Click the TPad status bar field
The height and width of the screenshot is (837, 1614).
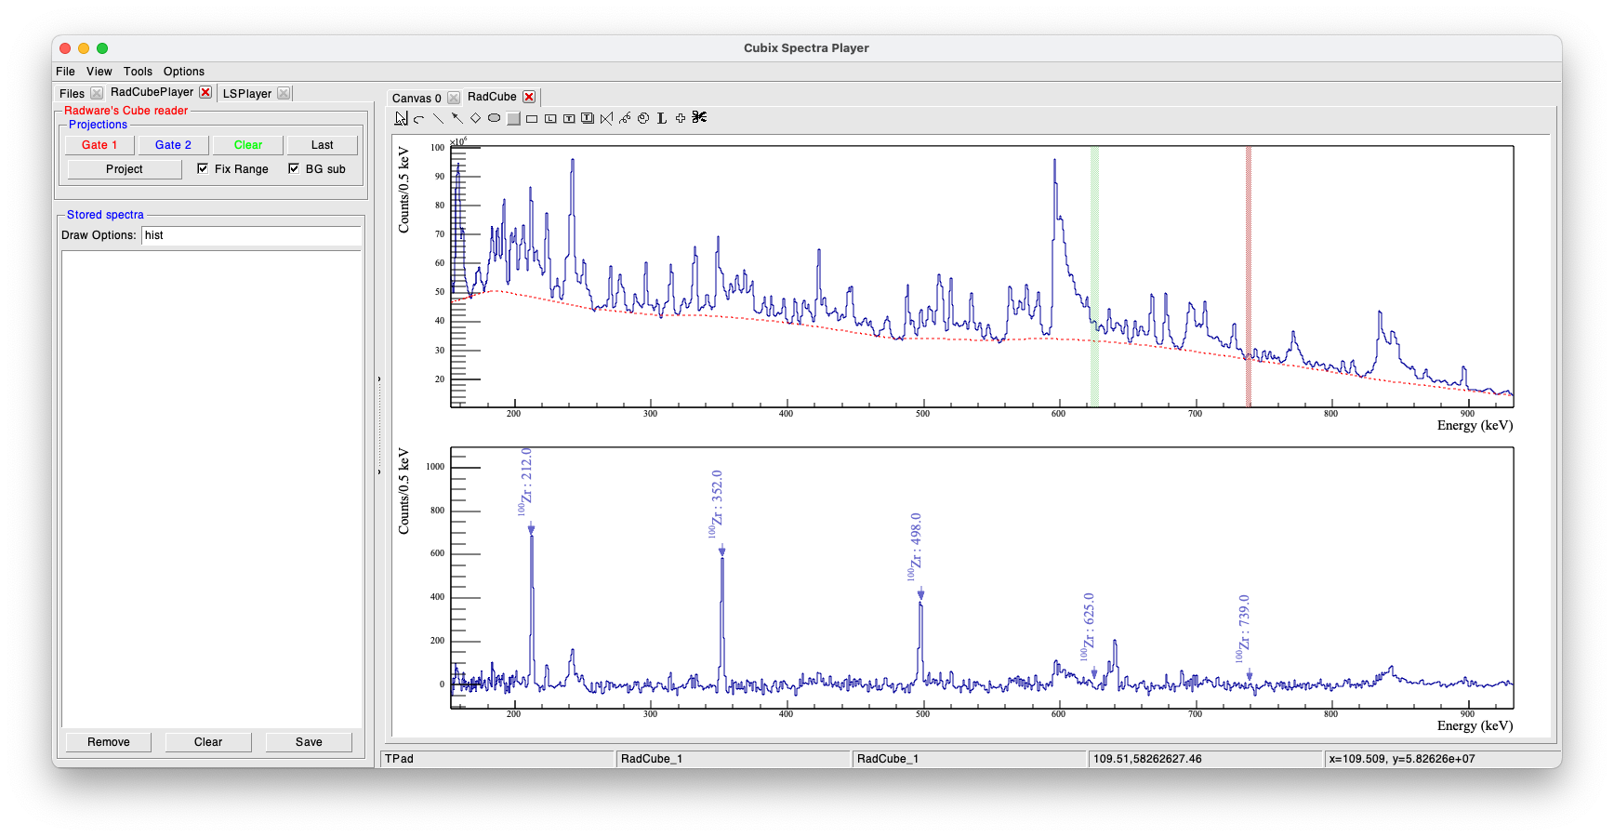click(497, 759)
